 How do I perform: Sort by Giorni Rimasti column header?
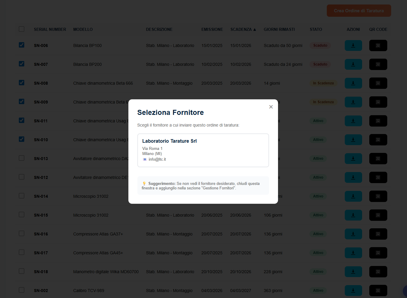tap(279, 29)
